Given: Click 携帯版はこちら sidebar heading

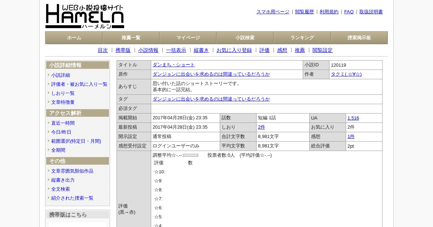Looking at the screenshot, I should click(x=78, y=215).
